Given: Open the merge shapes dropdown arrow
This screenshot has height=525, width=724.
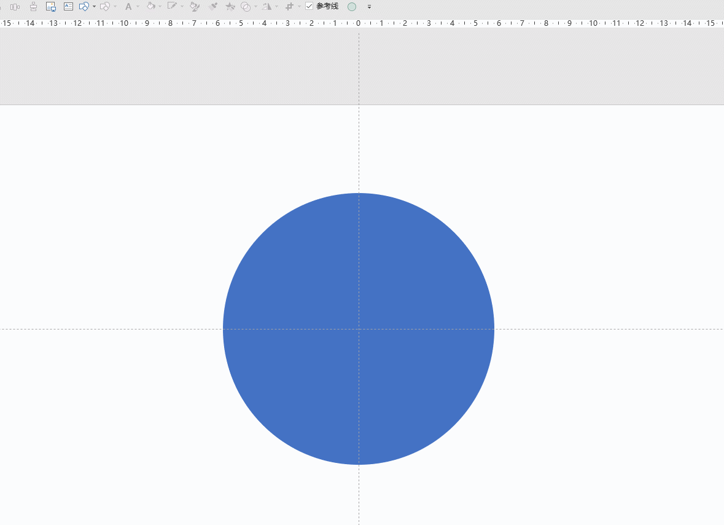Looking at the screenshot, I should [x=256, y=7].
